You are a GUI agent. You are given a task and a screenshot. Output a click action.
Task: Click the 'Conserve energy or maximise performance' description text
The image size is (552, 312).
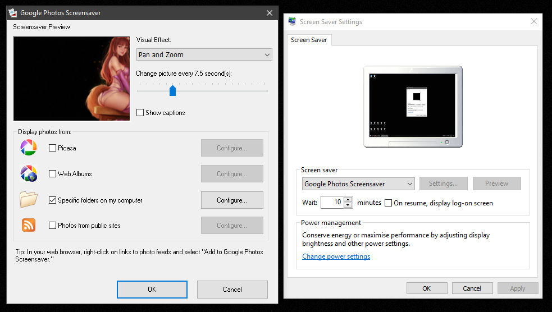396,239
